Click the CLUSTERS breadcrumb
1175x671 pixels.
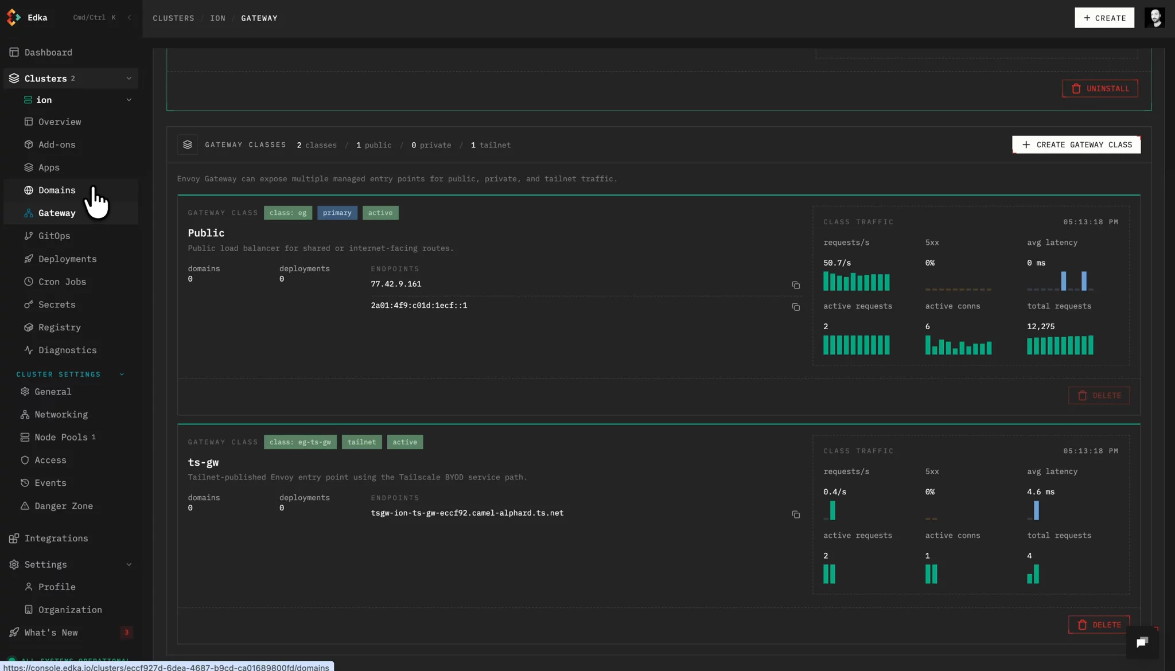[x=173, y=18]
